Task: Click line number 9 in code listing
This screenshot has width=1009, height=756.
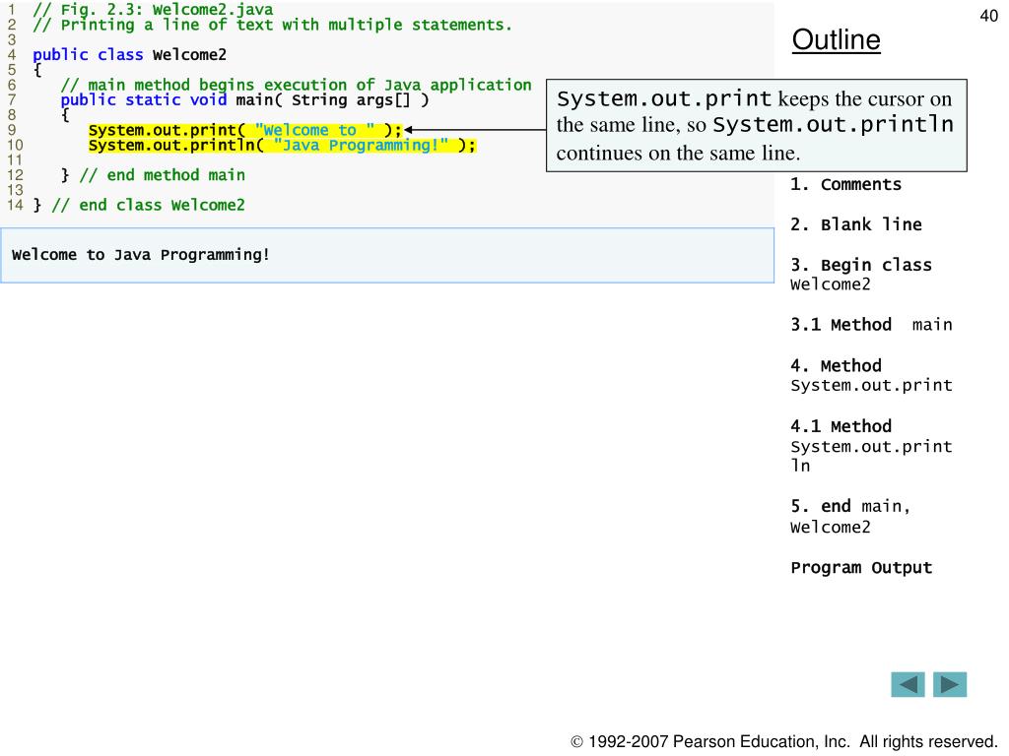Action: coord(12,130)
